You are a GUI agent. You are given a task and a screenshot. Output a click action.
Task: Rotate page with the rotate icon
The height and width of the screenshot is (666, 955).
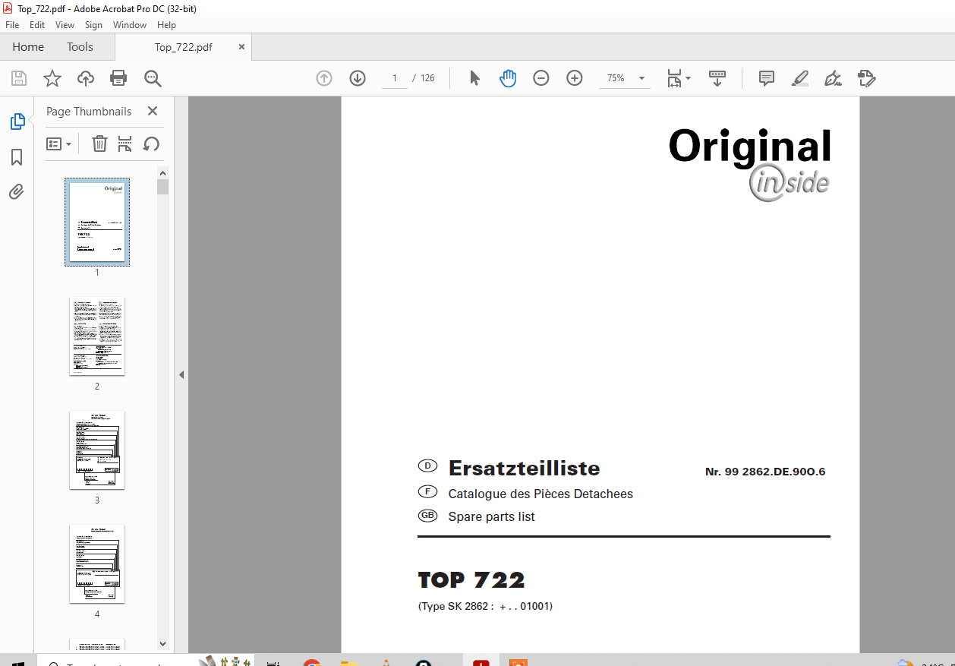(x=151, y=144)
